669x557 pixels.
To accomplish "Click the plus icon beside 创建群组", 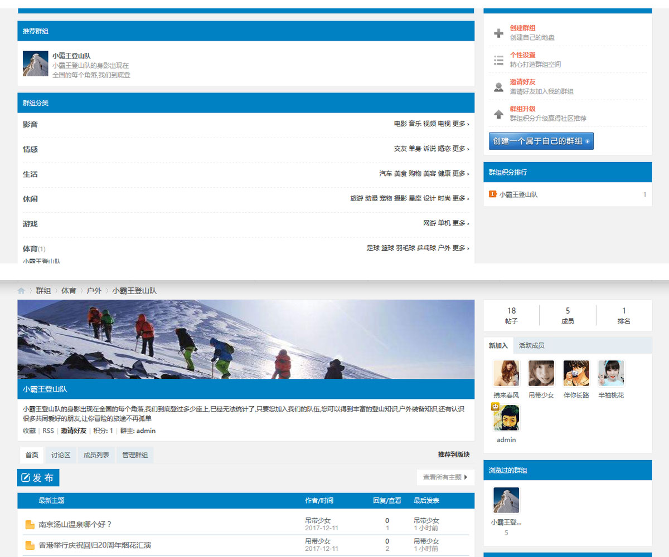I will tap(499, 33).
